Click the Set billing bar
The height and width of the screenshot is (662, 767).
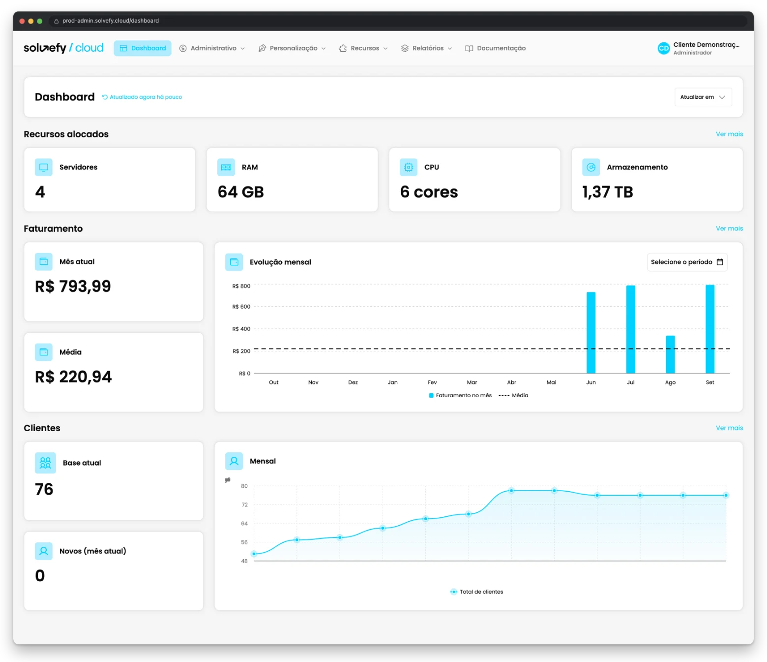point(710,329)
